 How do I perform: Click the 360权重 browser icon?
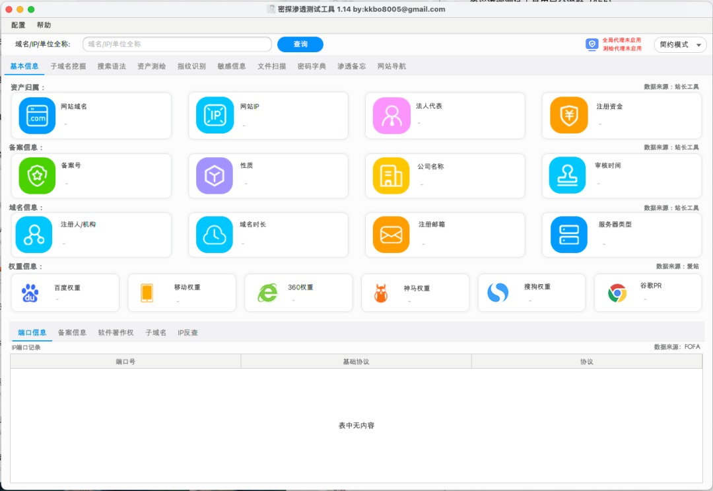pyautogui.click(x=267, y=293)
